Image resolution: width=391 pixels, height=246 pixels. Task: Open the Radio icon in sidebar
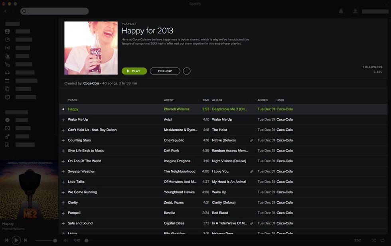tap(7, 48)
